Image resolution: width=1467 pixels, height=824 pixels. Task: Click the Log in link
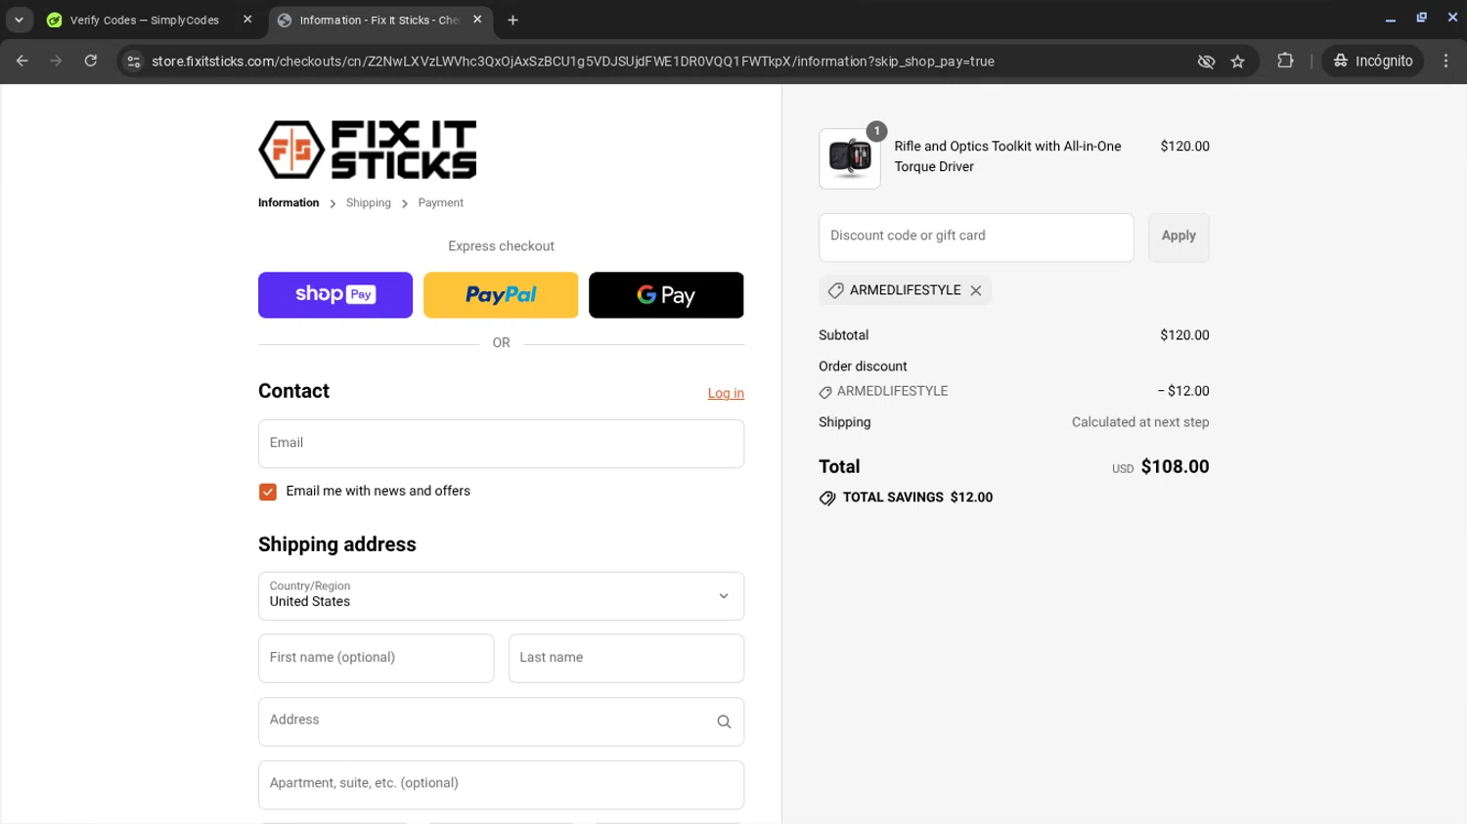point(726,393)
